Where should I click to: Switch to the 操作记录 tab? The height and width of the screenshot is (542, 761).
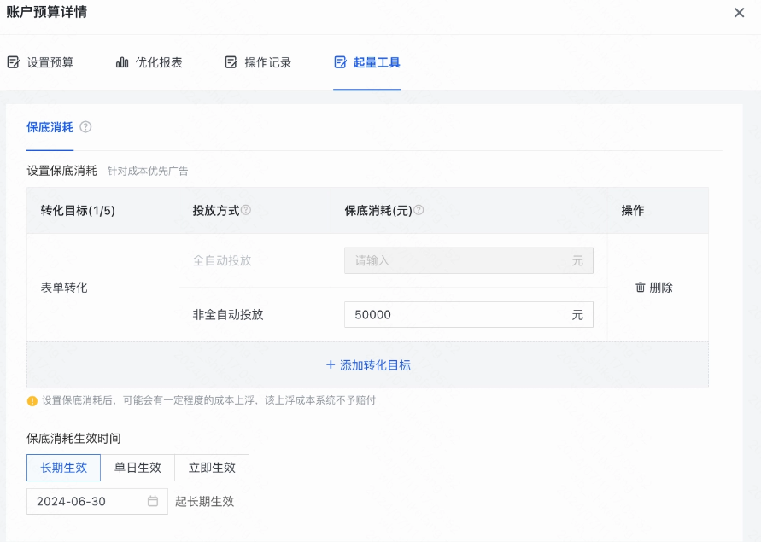[x=257, y=61]
